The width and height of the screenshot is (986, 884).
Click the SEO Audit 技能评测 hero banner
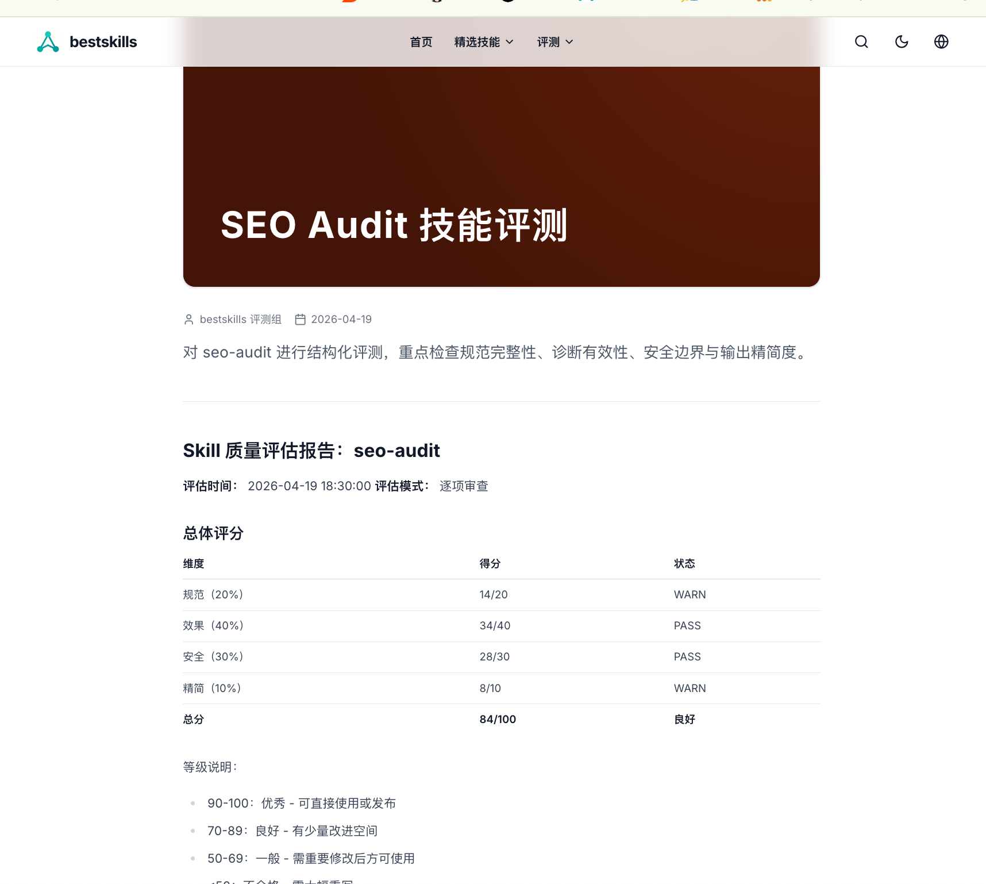502,176
